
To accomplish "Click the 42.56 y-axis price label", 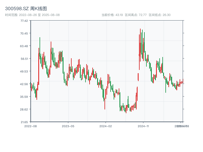I will (24, 84).
